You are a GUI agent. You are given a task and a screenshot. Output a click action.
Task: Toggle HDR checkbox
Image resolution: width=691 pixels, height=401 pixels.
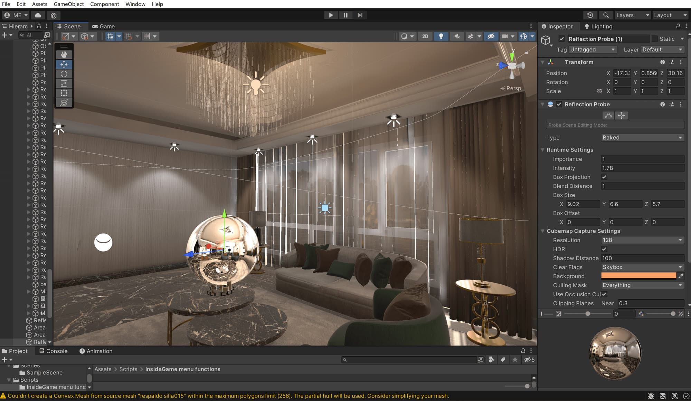coord(604,249)
